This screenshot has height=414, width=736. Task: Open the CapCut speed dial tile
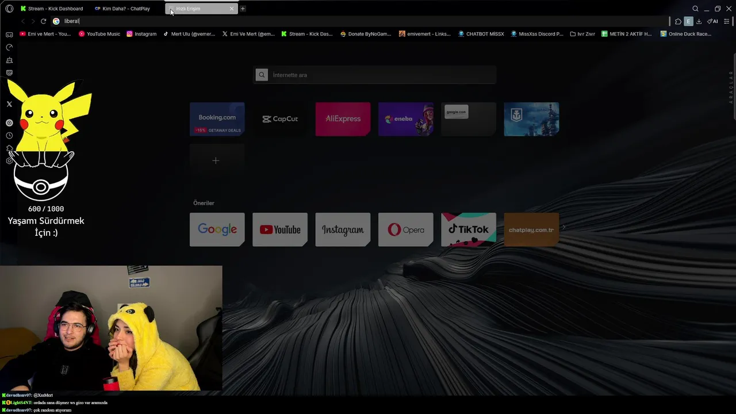(280, 119)
